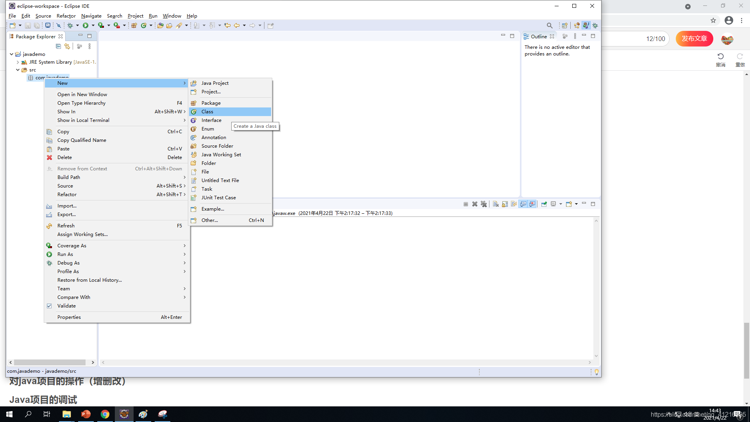The height and width of the screenshot is (422, 750).
Task: Choose Package from the New submenu
Action: tap(230, 103)
